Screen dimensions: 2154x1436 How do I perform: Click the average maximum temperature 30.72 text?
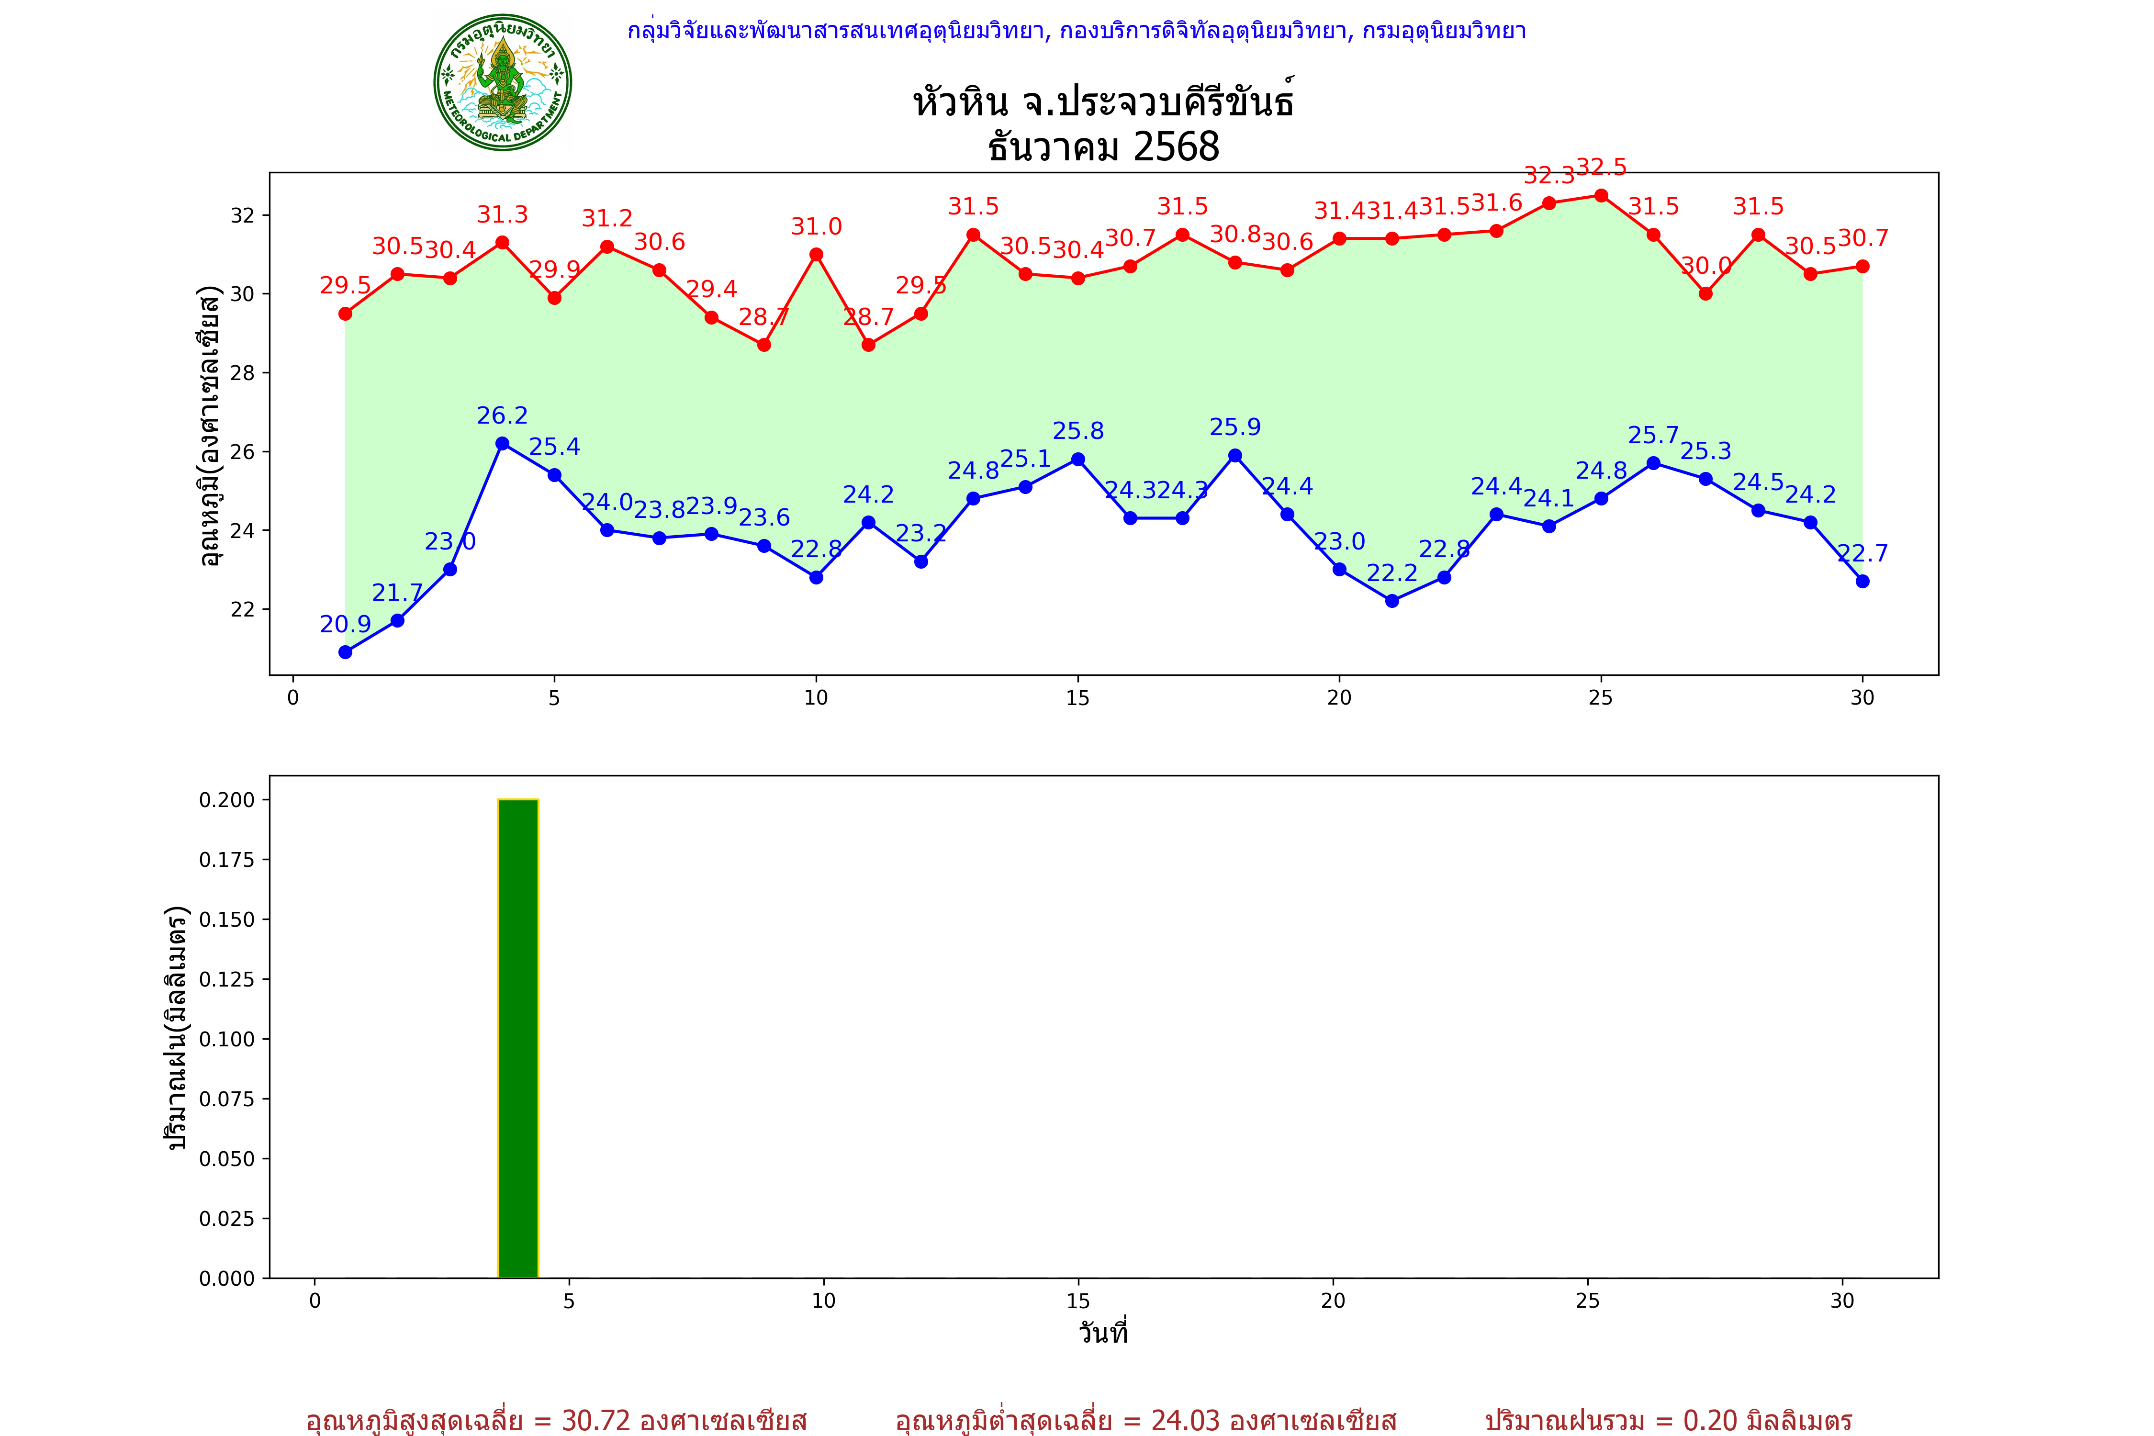pos(556,1420)
